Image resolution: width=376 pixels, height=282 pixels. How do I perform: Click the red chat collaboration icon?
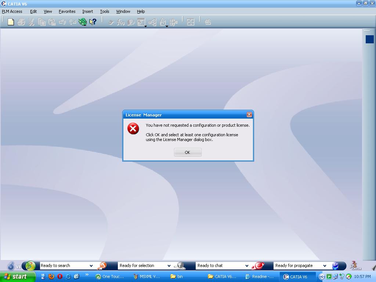[x=258, y=265]
